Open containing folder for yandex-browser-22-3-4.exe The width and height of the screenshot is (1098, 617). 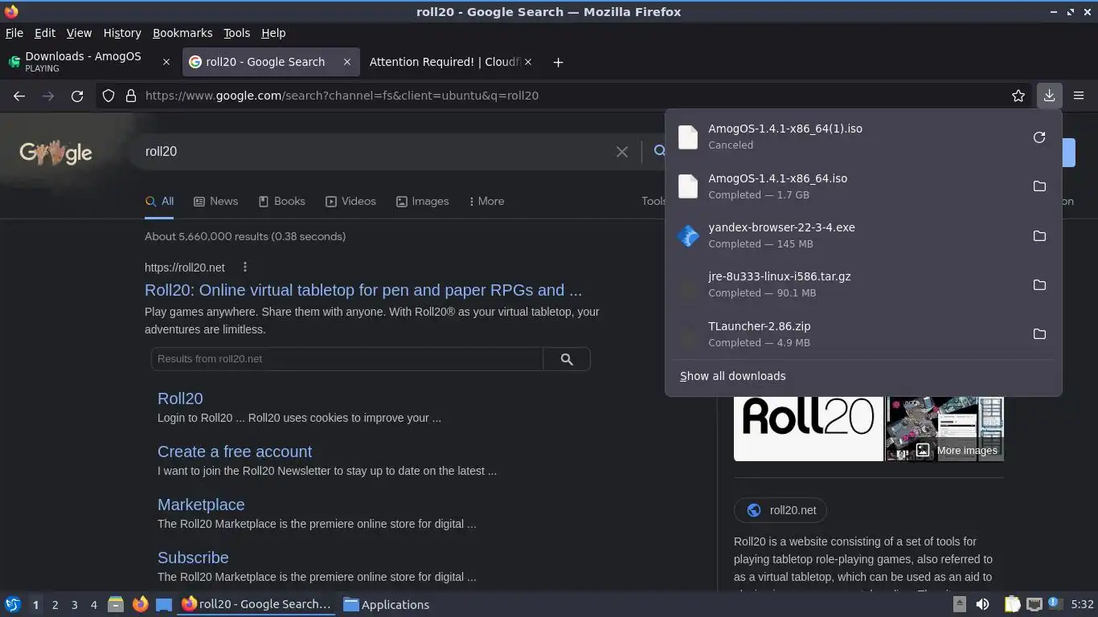[x=1039, y=236]
